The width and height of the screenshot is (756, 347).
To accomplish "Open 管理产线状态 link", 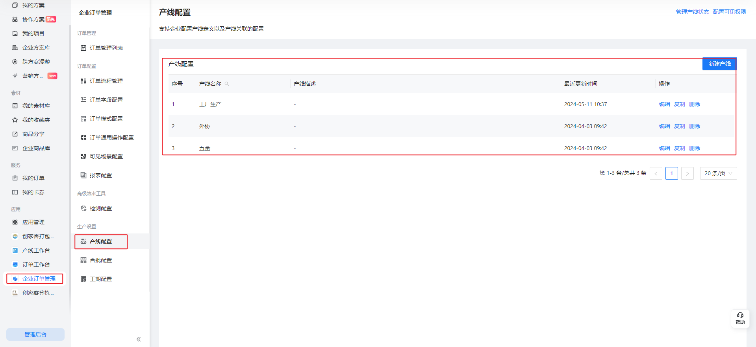I will coord(692,12).
